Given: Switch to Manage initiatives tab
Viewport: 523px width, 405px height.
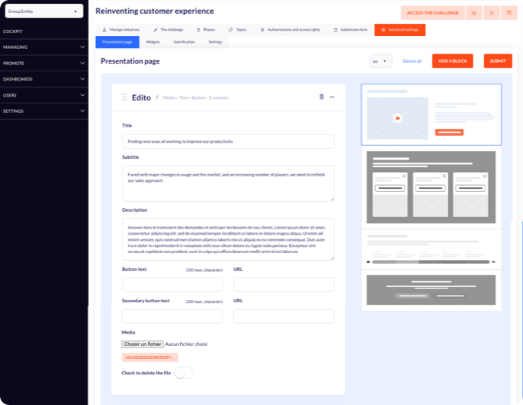Looking at the screenshot, I should [120, 30].
